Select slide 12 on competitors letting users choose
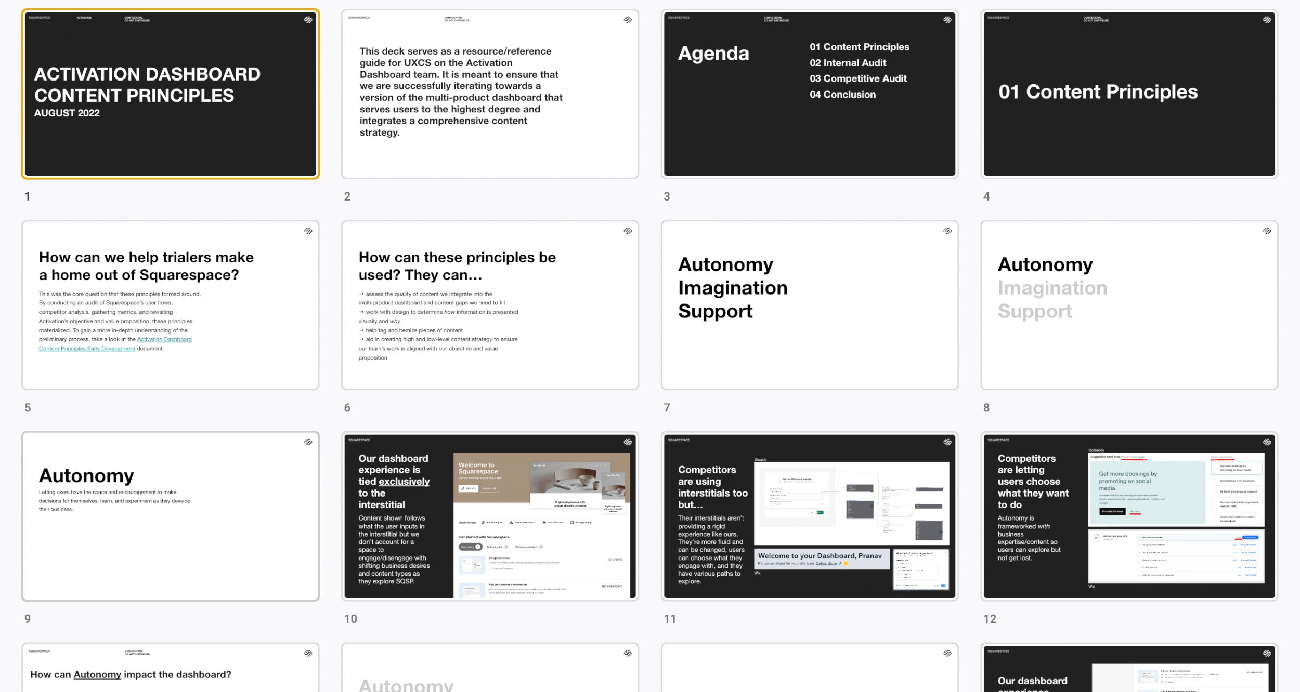 click(1129, 516)
